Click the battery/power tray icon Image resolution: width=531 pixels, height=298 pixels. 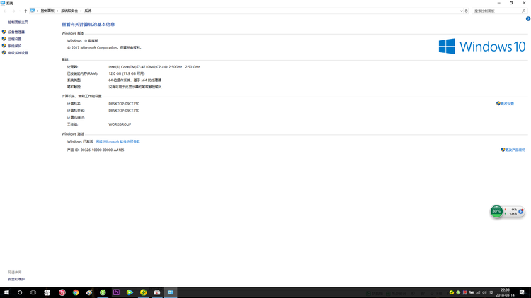tap(472, 292)
